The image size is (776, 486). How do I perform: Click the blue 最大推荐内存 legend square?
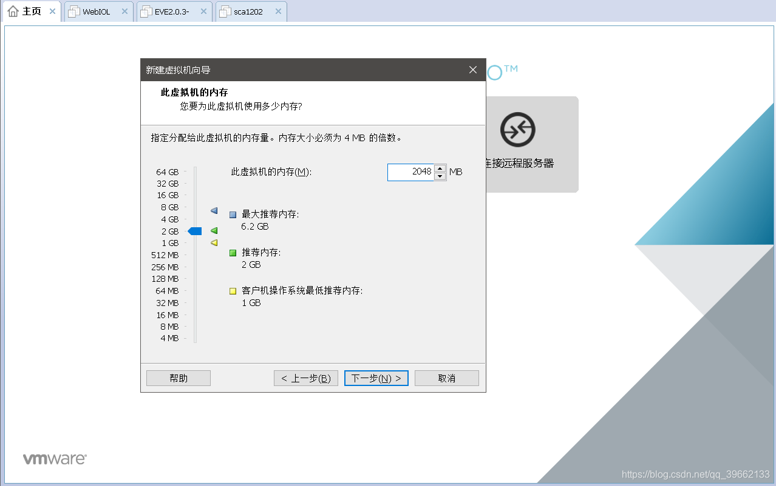coord(233,215)
